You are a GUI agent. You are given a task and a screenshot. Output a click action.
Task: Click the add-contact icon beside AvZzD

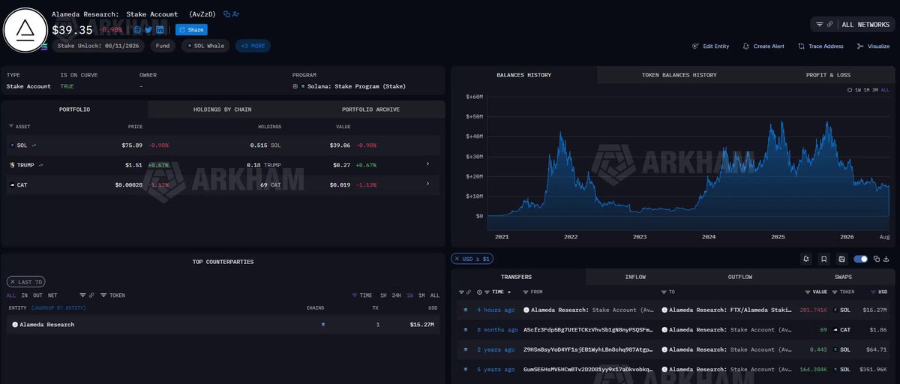(x=236, y=14)
